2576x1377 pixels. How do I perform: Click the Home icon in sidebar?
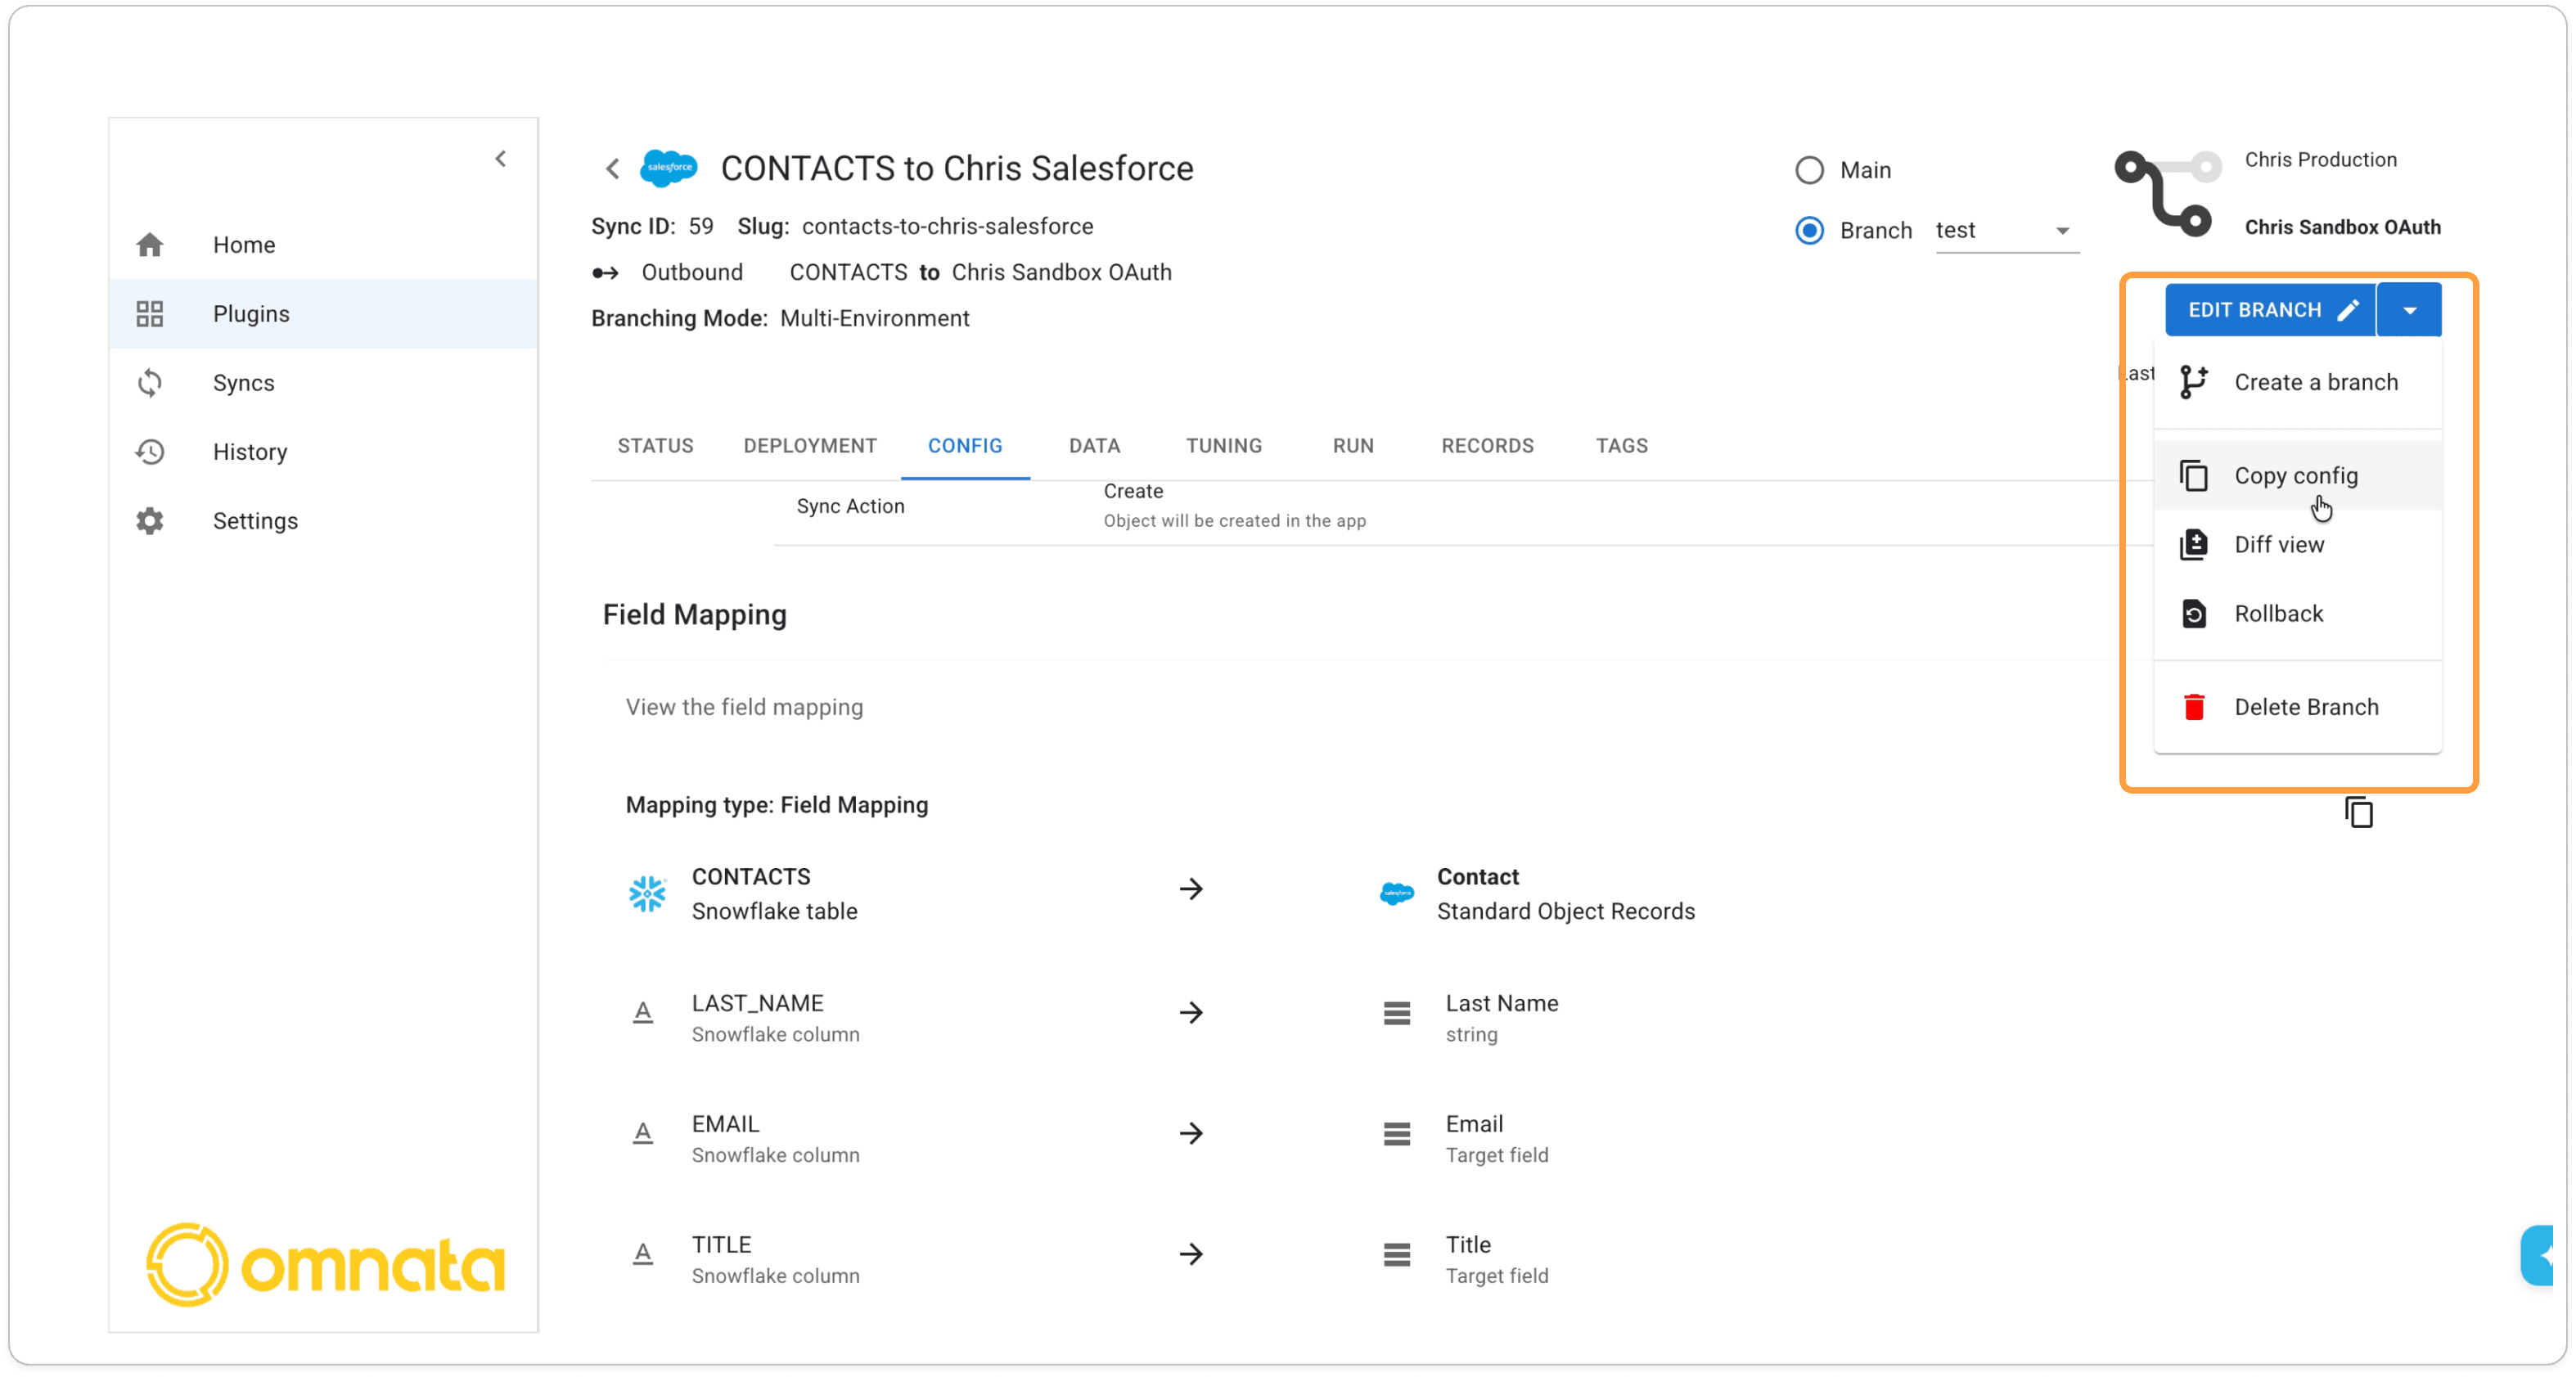pyautogui.click(x=150, y=245)
